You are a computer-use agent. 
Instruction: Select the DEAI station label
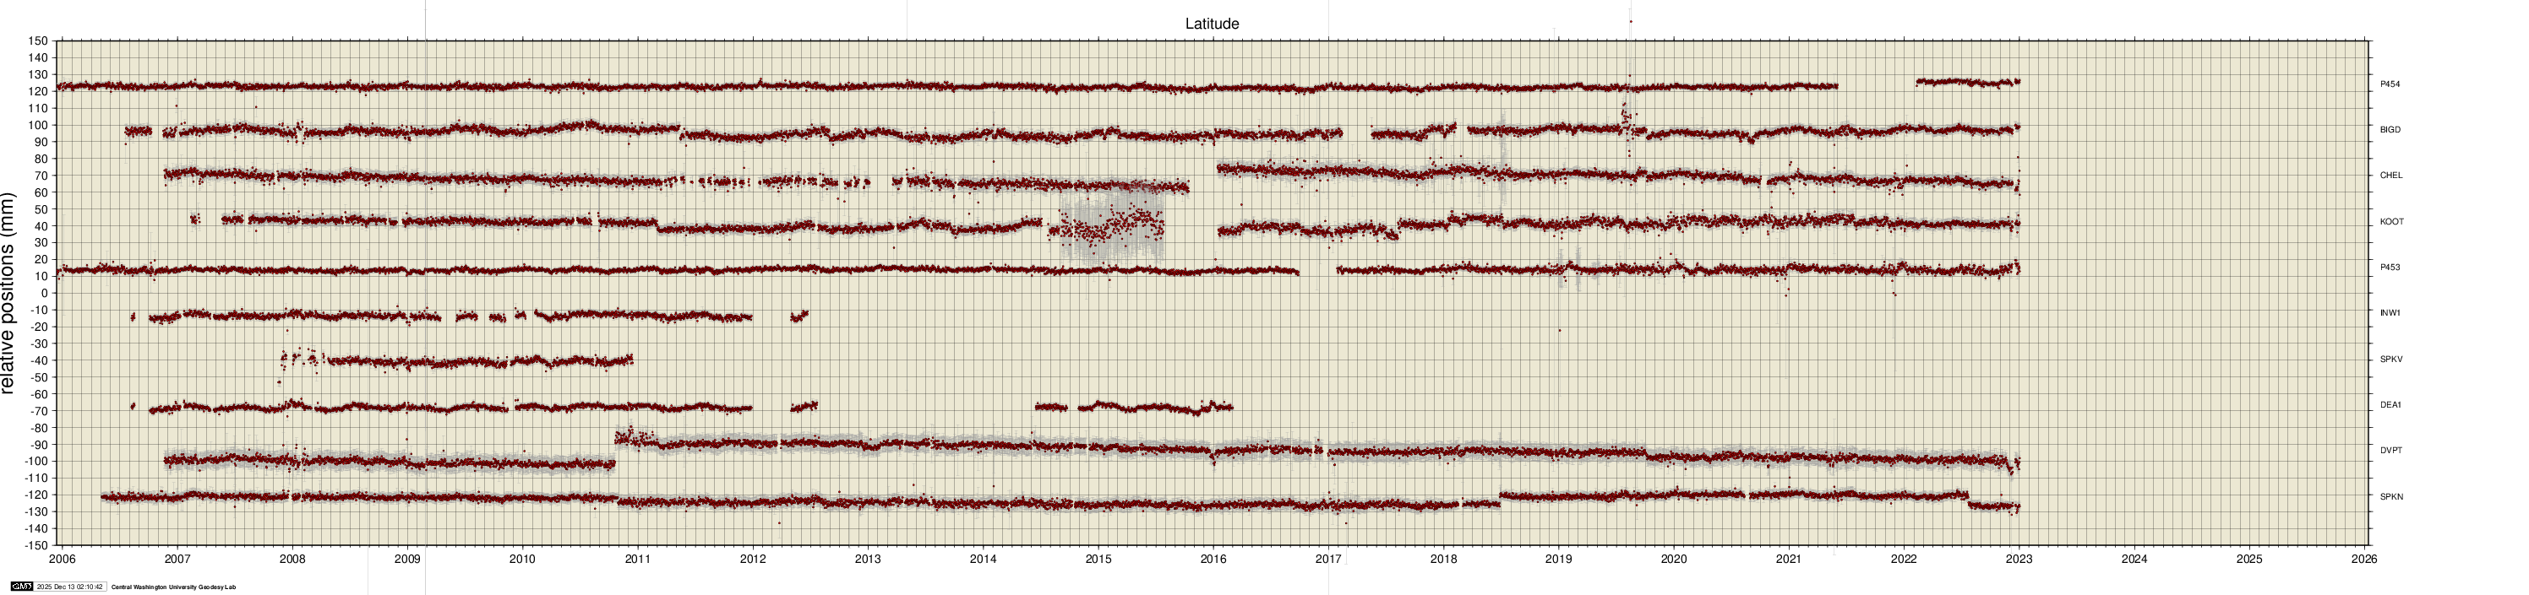[2390, 405]
